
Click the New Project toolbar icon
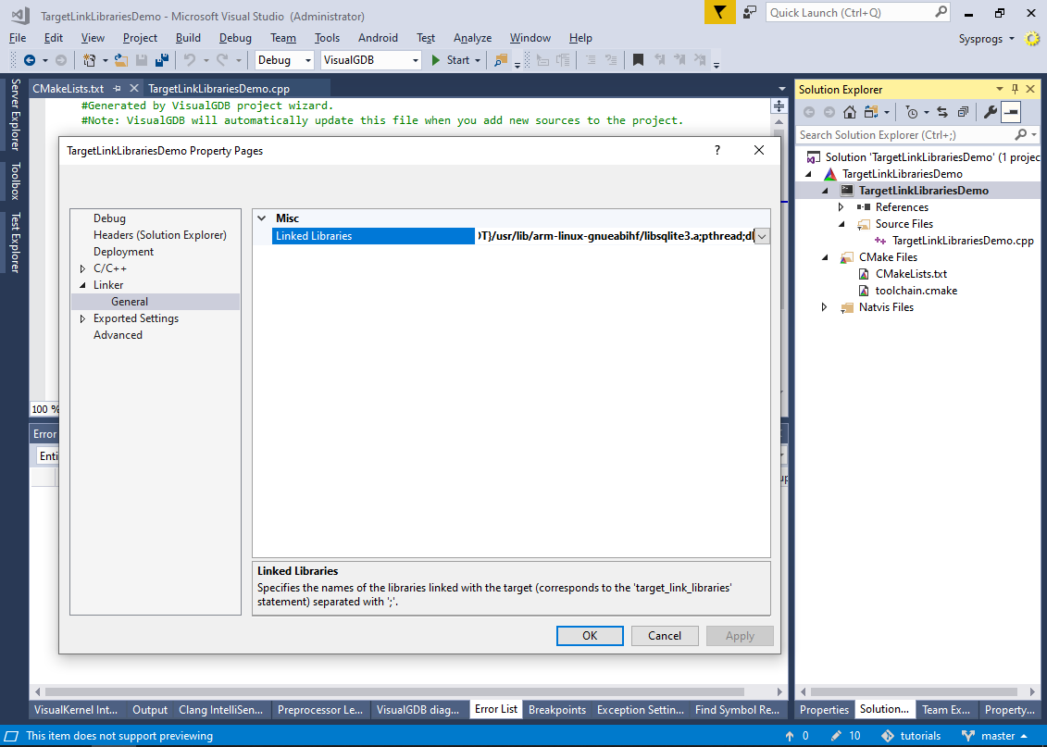(x=89, y=60)
